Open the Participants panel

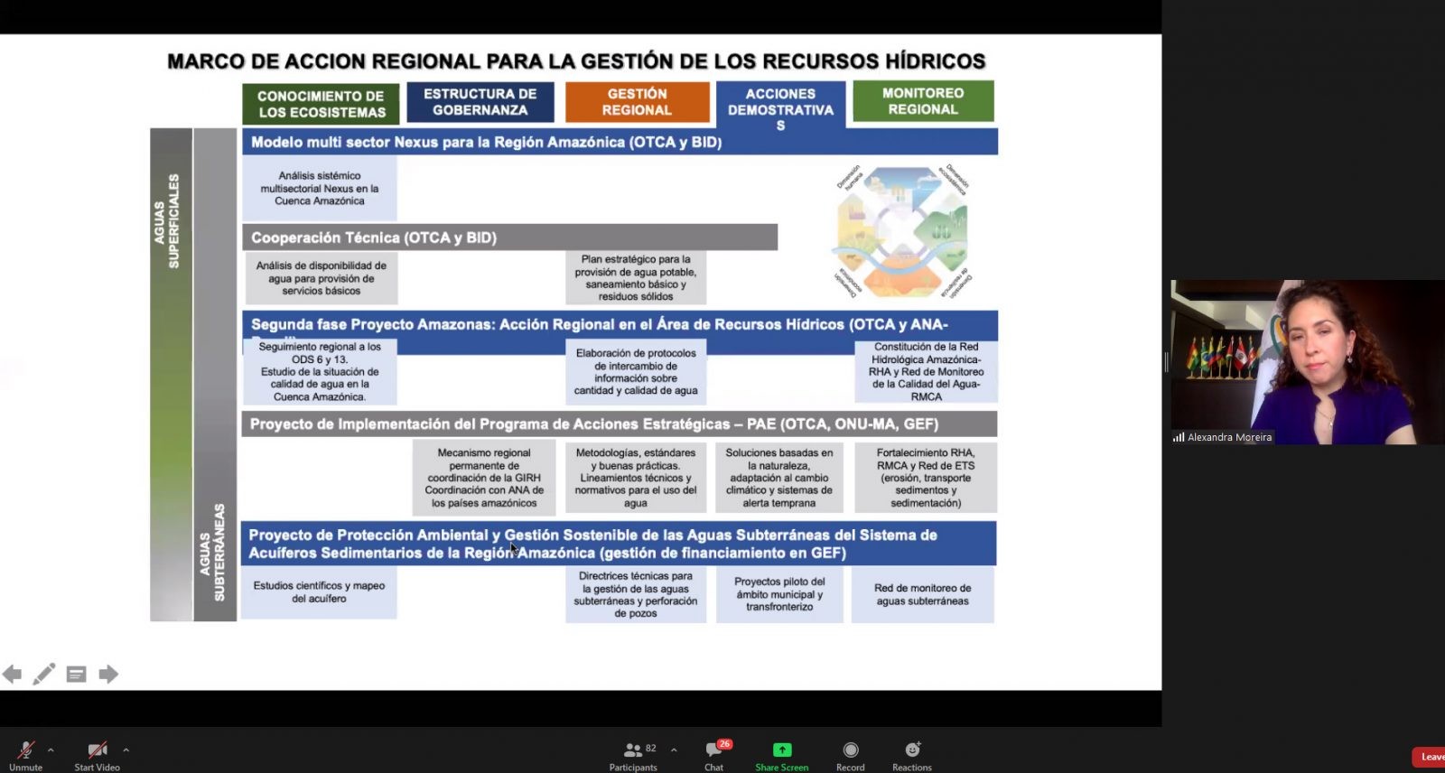[633, 750]
